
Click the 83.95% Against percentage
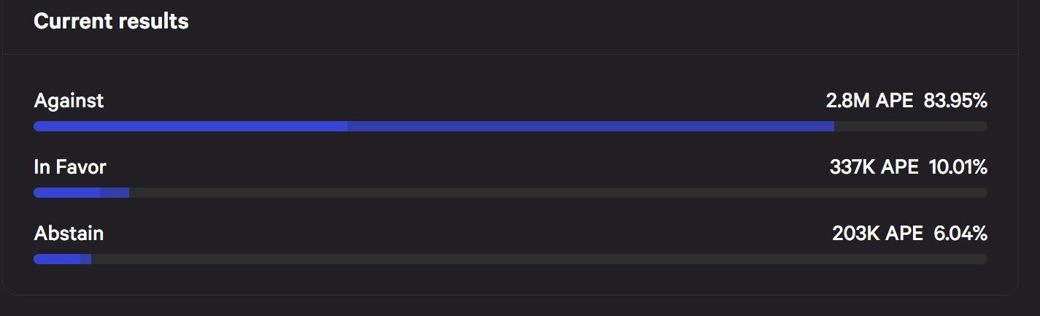[x=955, y=101]
